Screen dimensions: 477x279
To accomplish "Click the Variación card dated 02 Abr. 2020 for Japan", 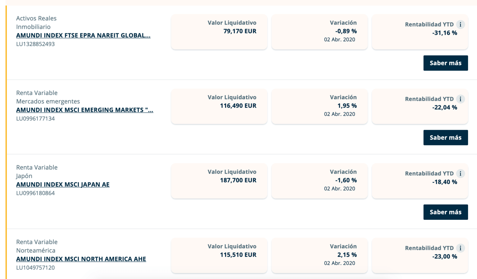I will 320,181.
